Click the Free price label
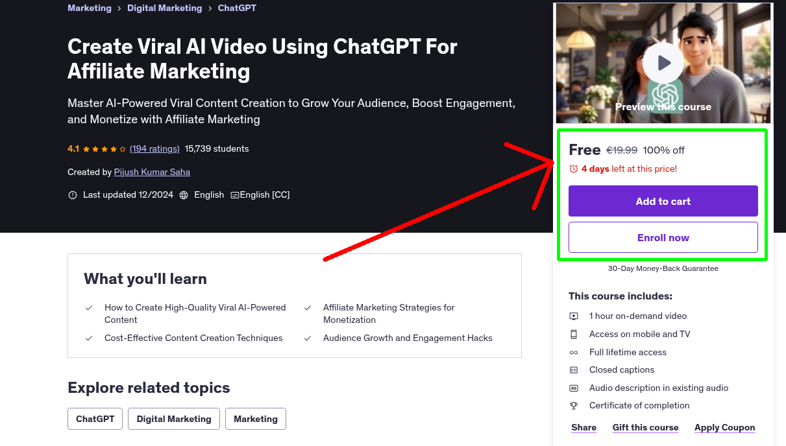Viewport: 786px width, 446px height. [585, 150]
